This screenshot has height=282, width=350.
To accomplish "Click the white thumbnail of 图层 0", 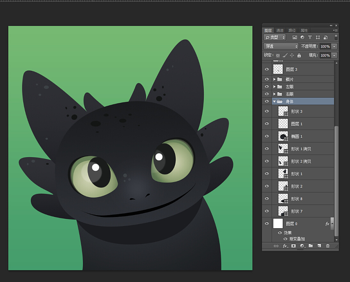I will click(x=278, y=224).
